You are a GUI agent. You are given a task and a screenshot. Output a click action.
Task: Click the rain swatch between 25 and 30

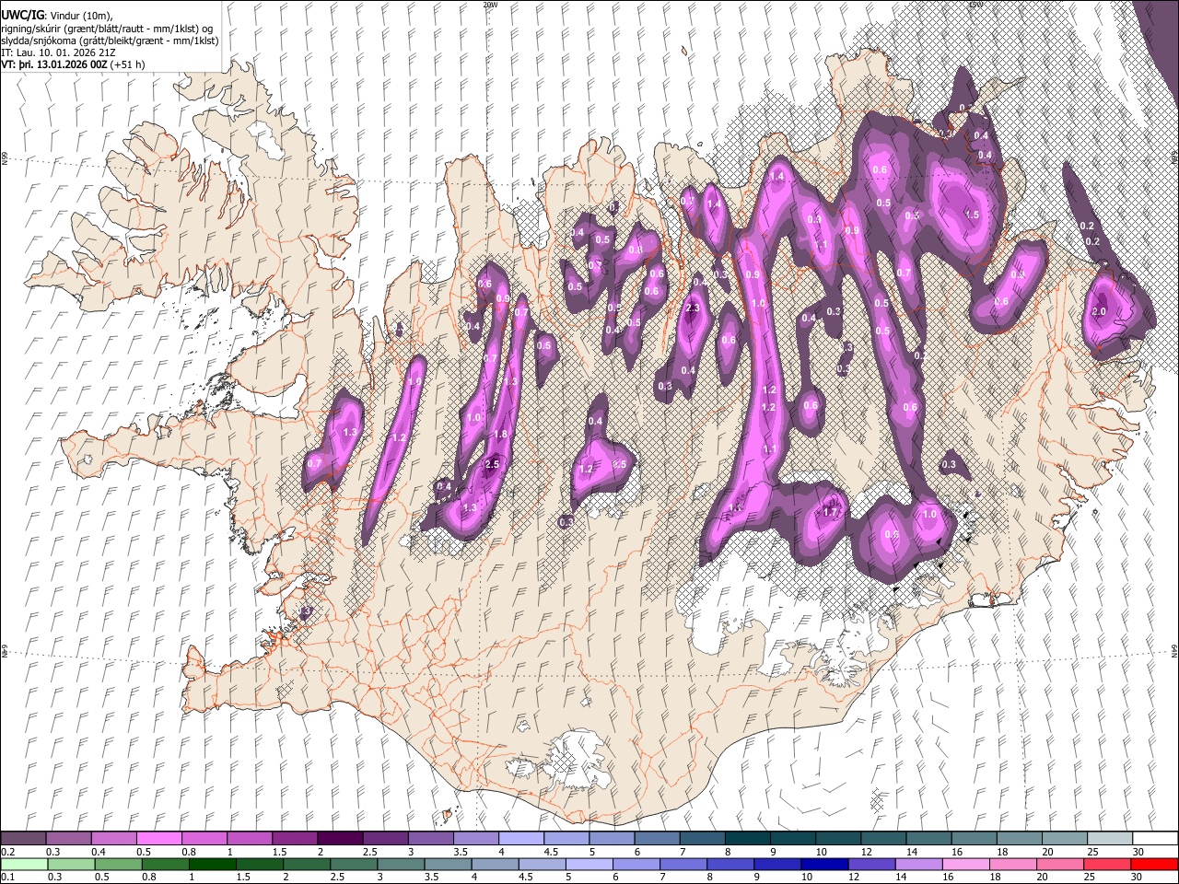point(1107,864)
